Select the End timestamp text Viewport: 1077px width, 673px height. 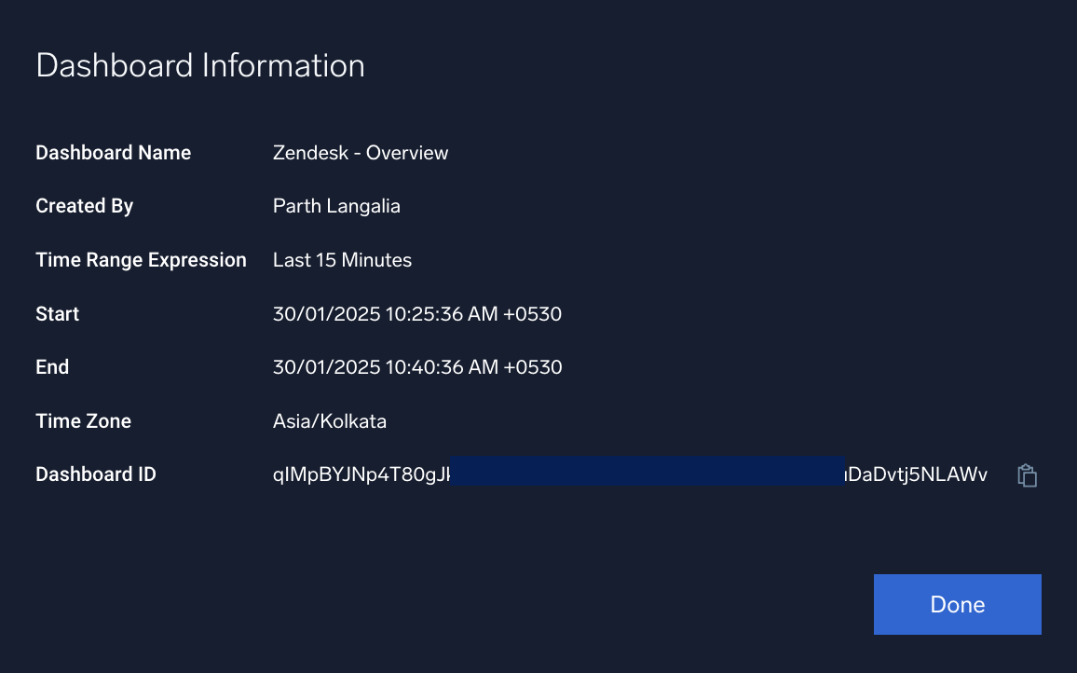click(417, 367)
